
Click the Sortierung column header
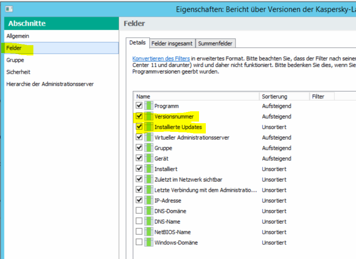click(x=284, y=97)
